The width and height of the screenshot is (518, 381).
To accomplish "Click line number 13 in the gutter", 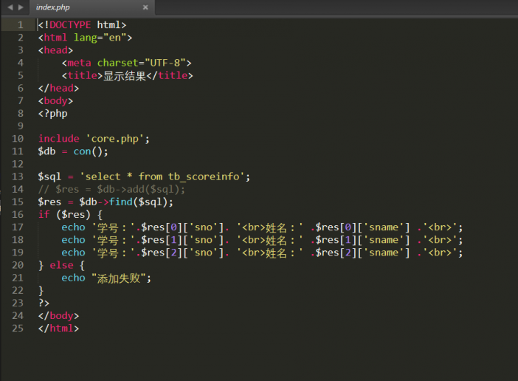I will click(18, 176).
